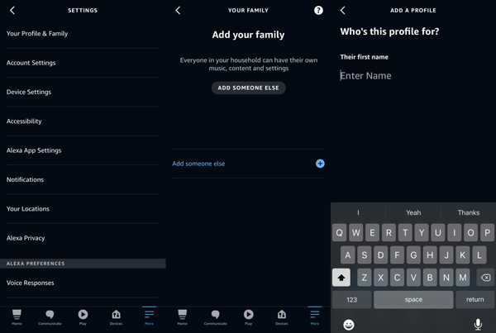
Task: Choose the 'I' keyboard suggestion
Action: click(x=358, y=212)
